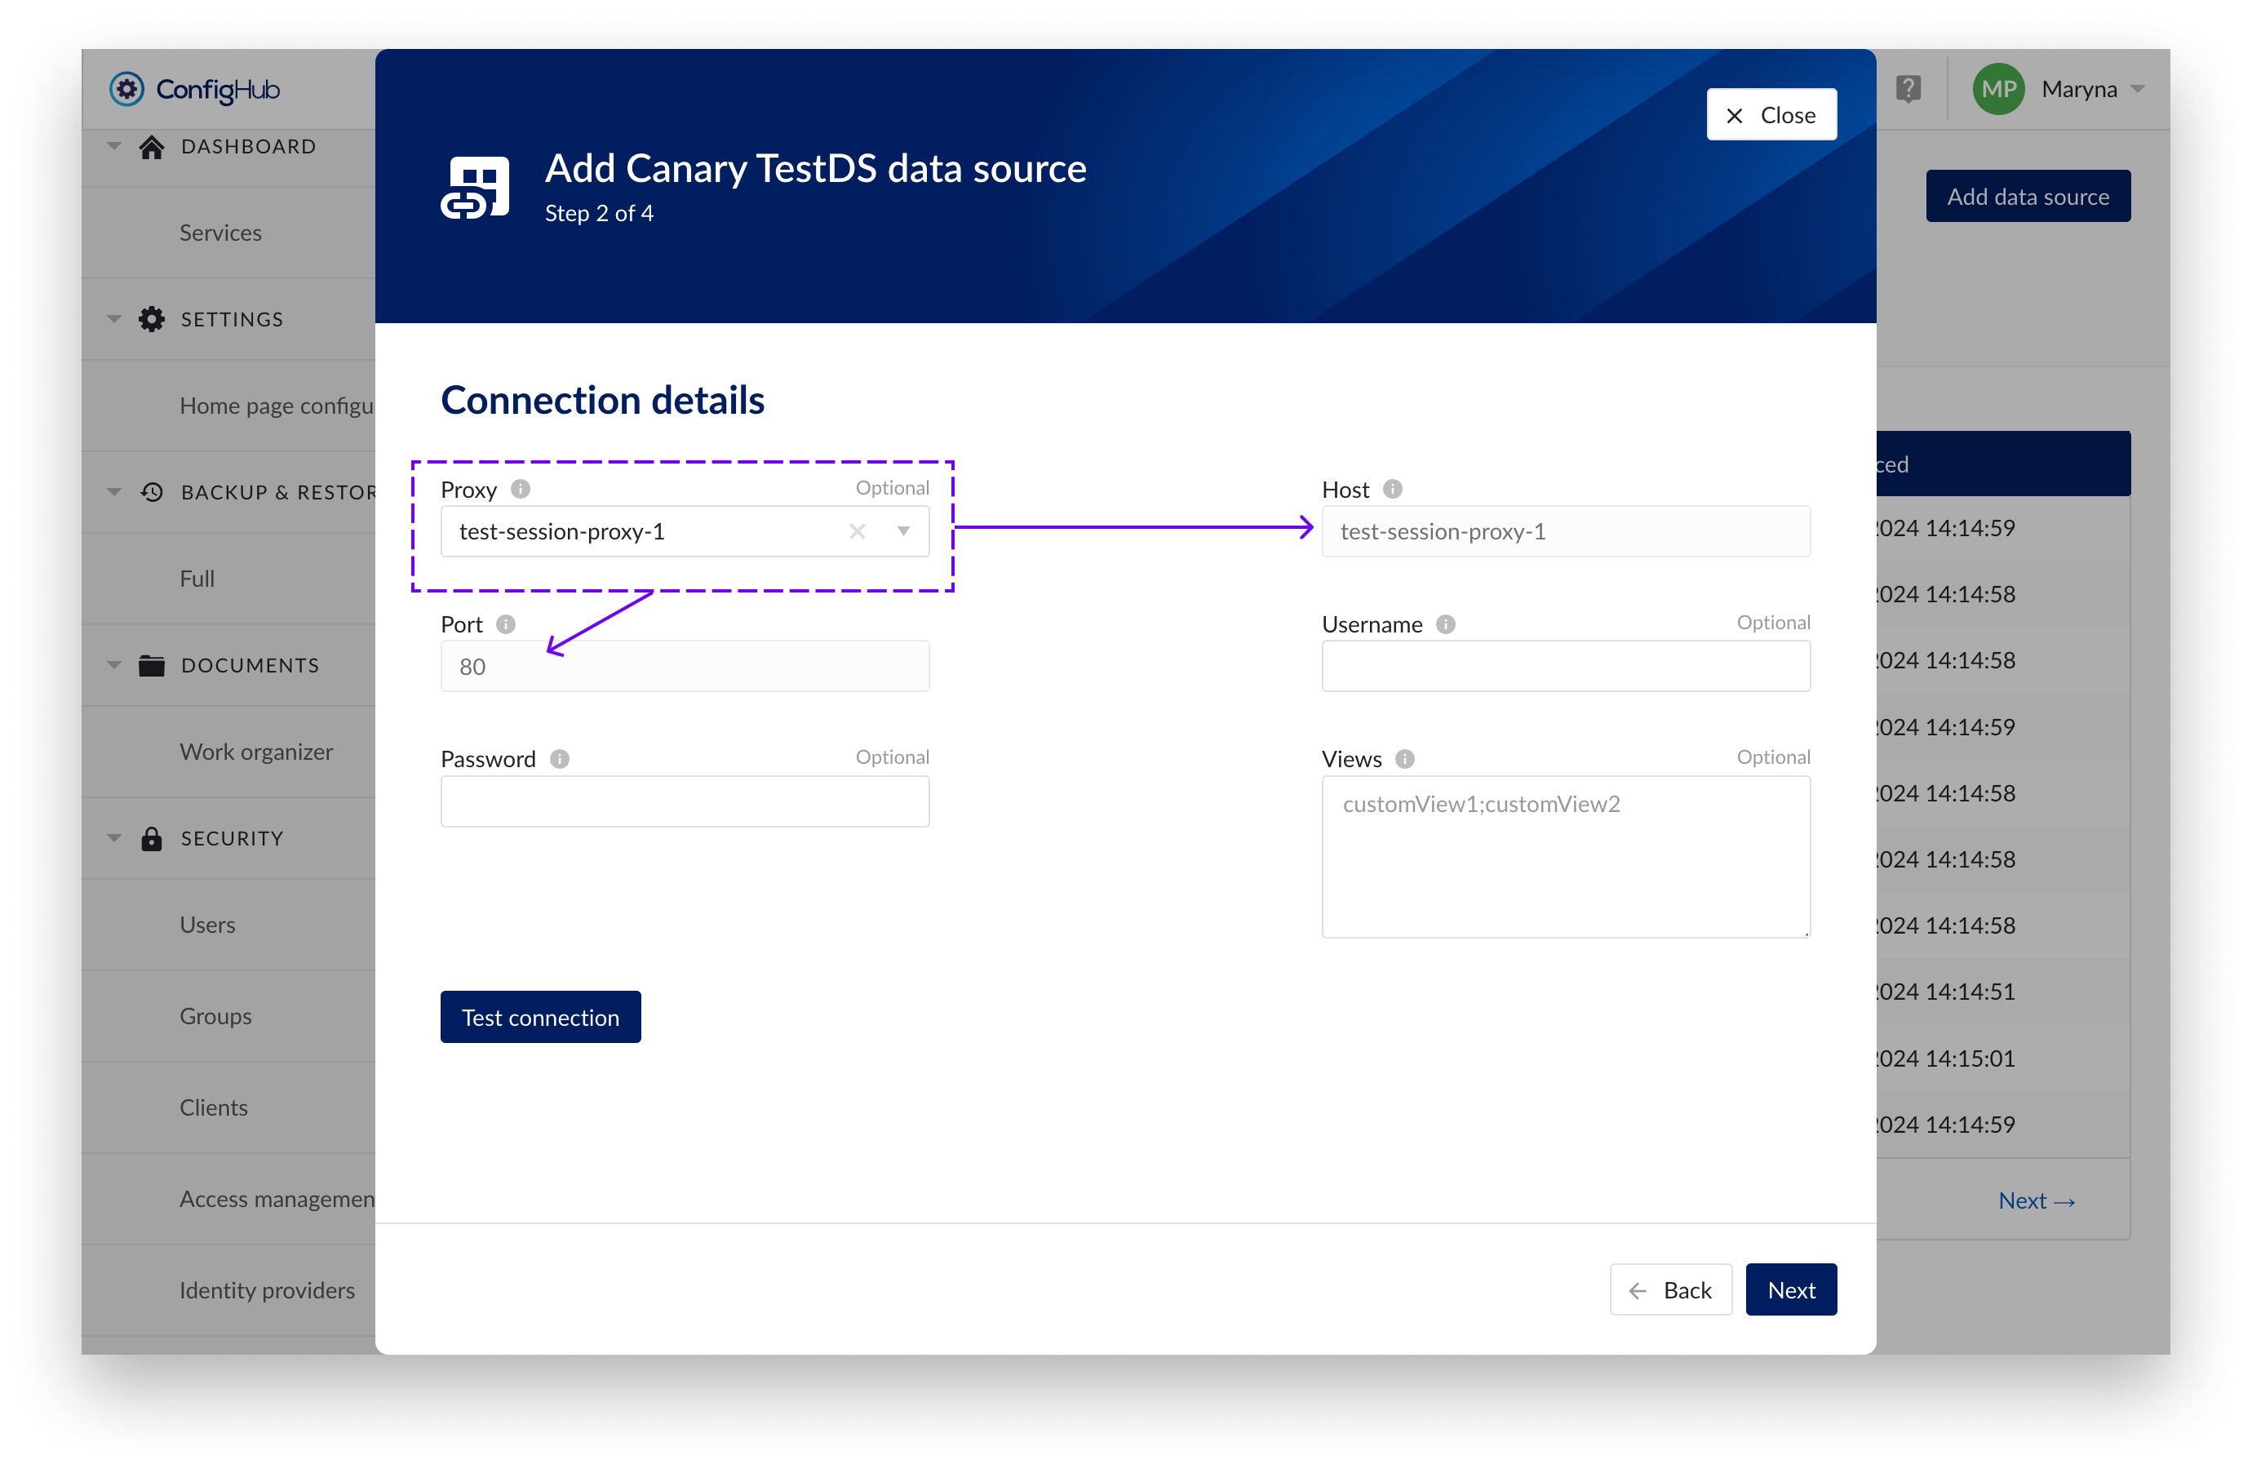
Task: Click the Test connection button
Action: point(540,1017)
